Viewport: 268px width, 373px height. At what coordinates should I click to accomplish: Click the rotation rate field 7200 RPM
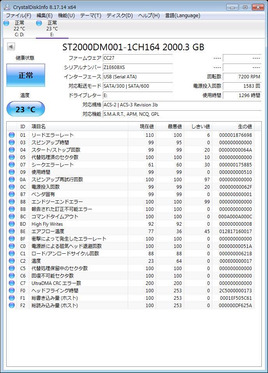click(242, 77)
